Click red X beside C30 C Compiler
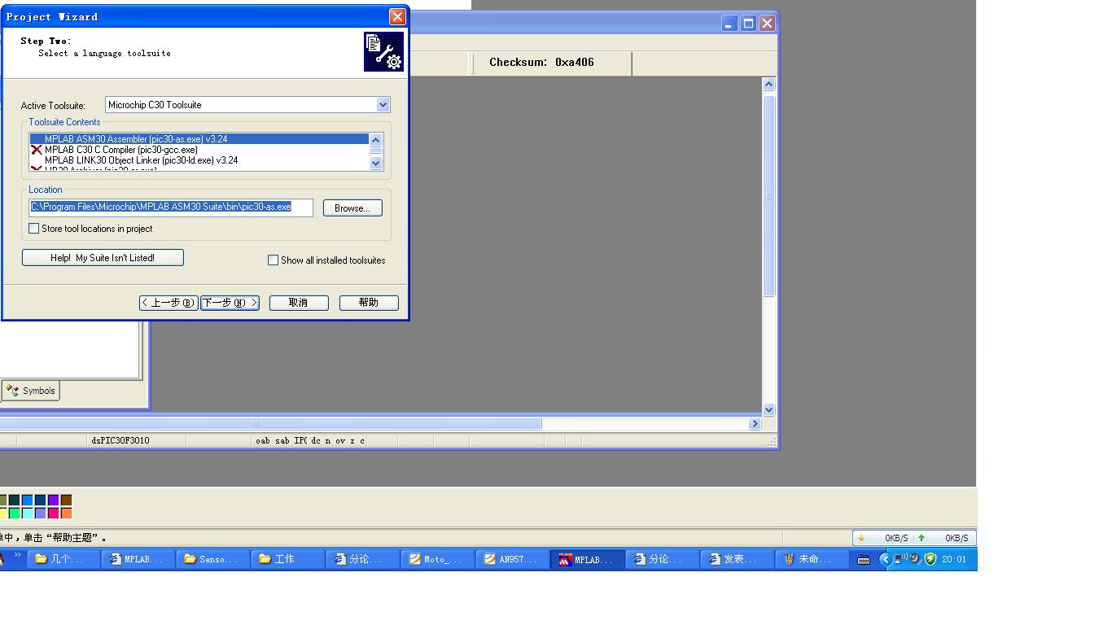This screenshot has width=1112, height=625. point(37,150)
